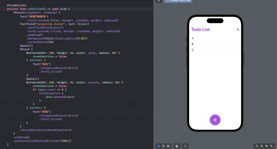The height and width of the screenshot is (149, 277).
Task: Click the .cornerRadius(10) modifier
Action: pos(40,42)
